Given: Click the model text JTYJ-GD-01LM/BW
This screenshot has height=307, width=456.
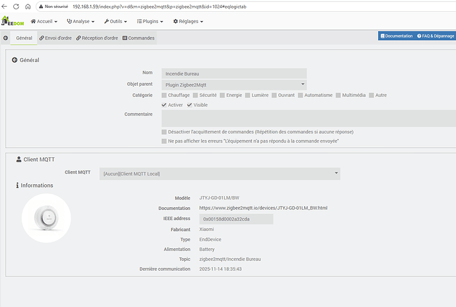Looking at the screenshot, I should tap(219, 198).
